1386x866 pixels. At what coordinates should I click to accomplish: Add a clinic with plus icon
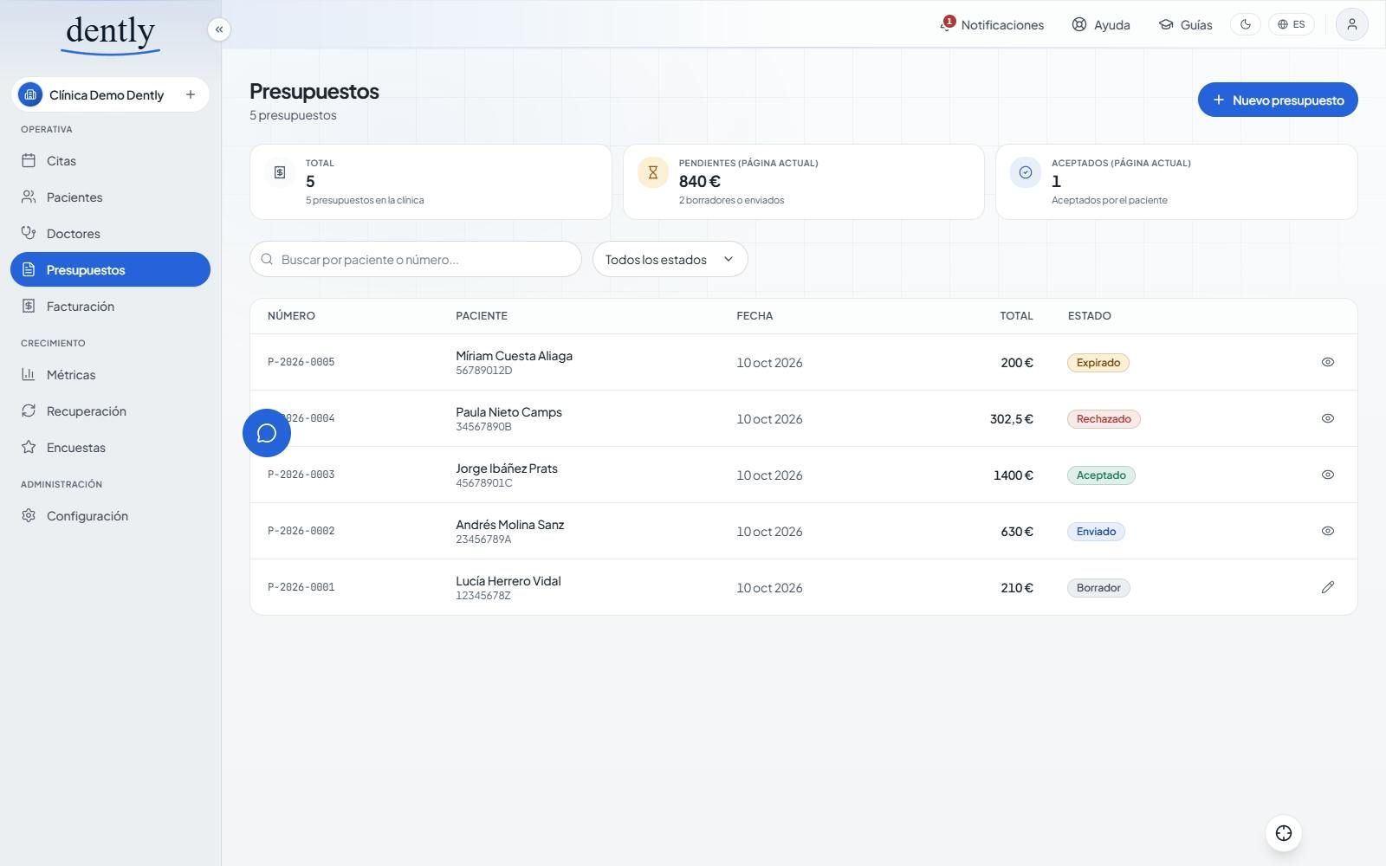191,94
